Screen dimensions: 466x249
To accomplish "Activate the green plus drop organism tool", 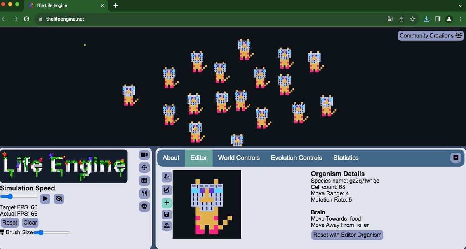I will (x=167, y=203).
